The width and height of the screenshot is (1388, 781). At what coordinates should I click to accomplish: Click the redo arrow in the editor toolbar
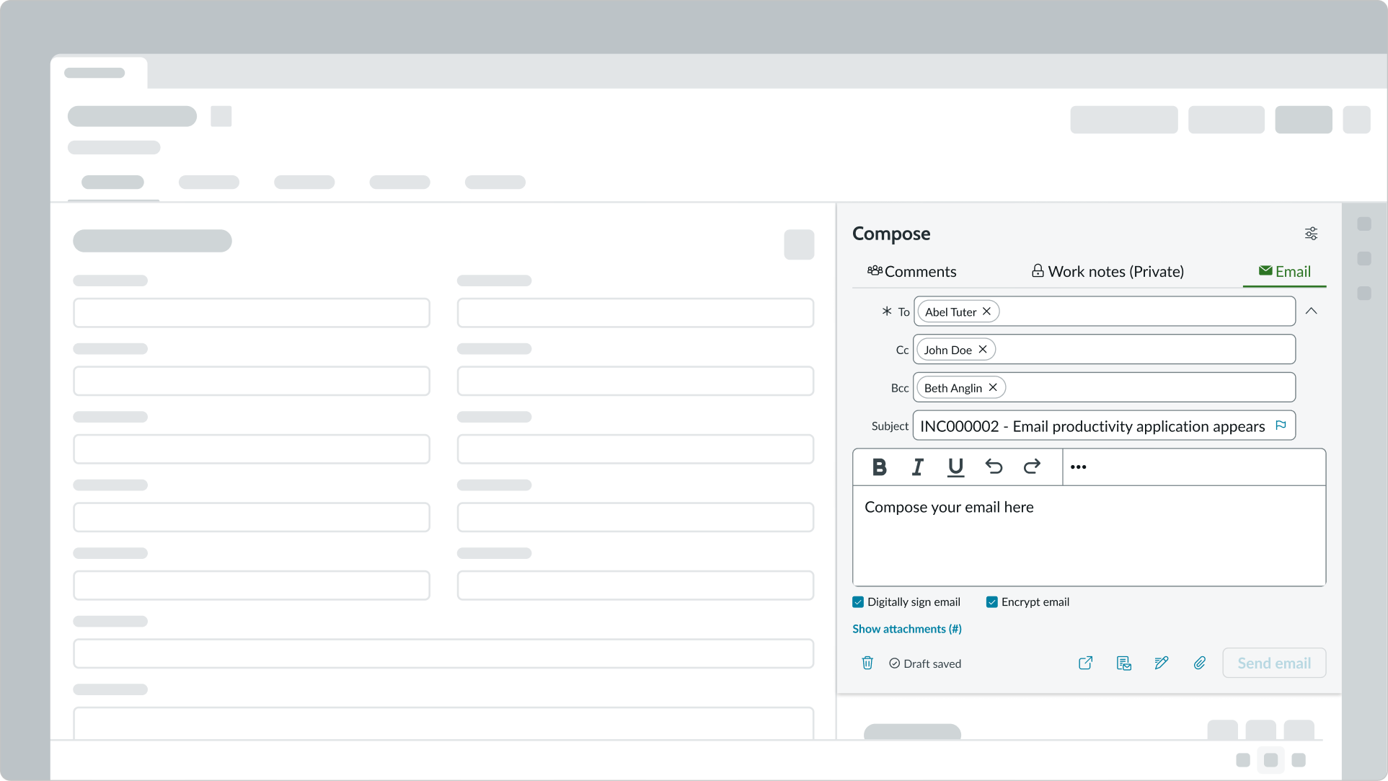(x=1032, y=467)
